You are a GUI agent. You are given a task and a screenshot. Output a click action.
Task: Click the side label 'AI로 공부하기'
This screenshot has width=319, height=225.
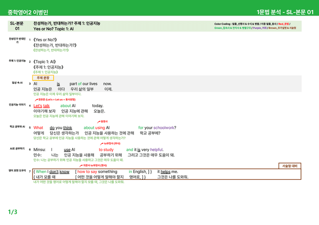(x=17, y=148)
